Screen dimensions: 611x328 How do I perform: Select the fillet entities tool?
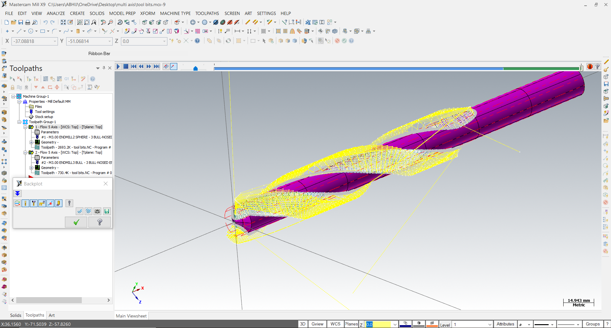click(54, 31)
